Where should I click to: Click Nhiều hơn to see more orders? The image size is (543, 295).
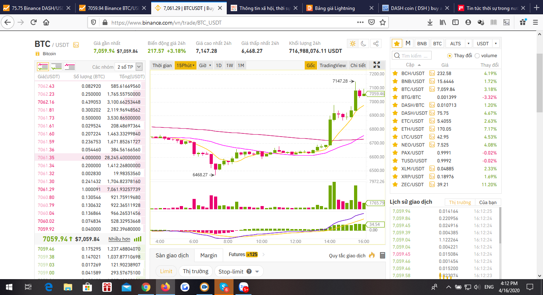[119, 239]
